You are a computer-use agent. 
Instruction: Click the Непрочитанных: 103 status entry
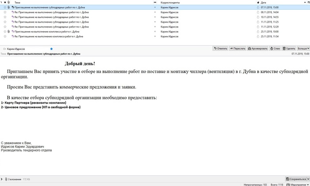point(255,185)
